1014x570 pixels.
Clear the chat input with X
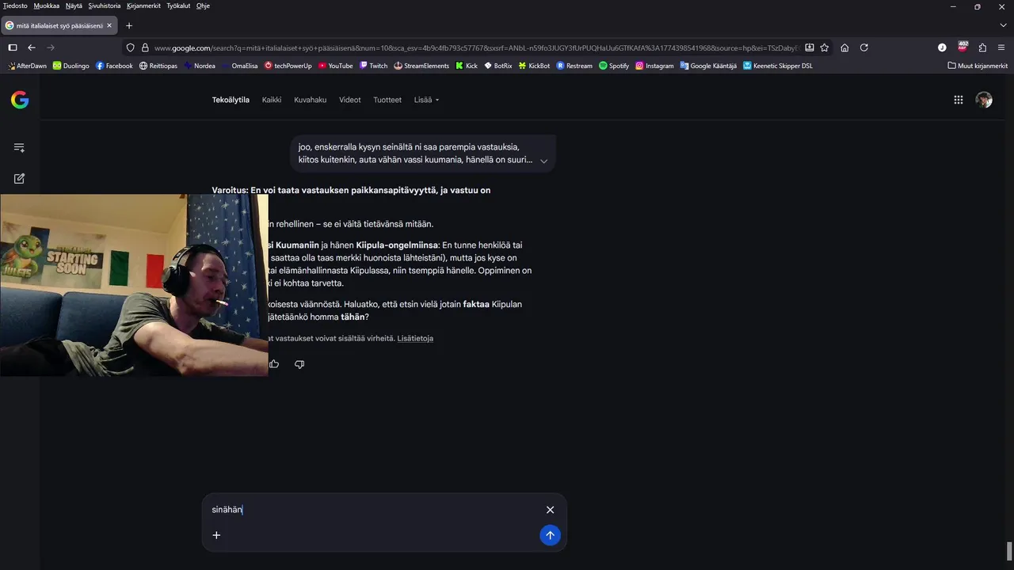[550, 510]
